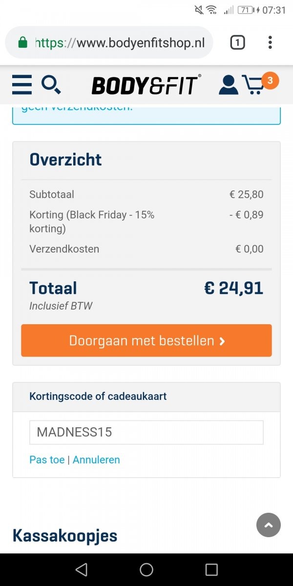This screenshot has height=586, width=293.
Task: Tap the scroll-to-top arrow button
Action: (x=268, y=525)
